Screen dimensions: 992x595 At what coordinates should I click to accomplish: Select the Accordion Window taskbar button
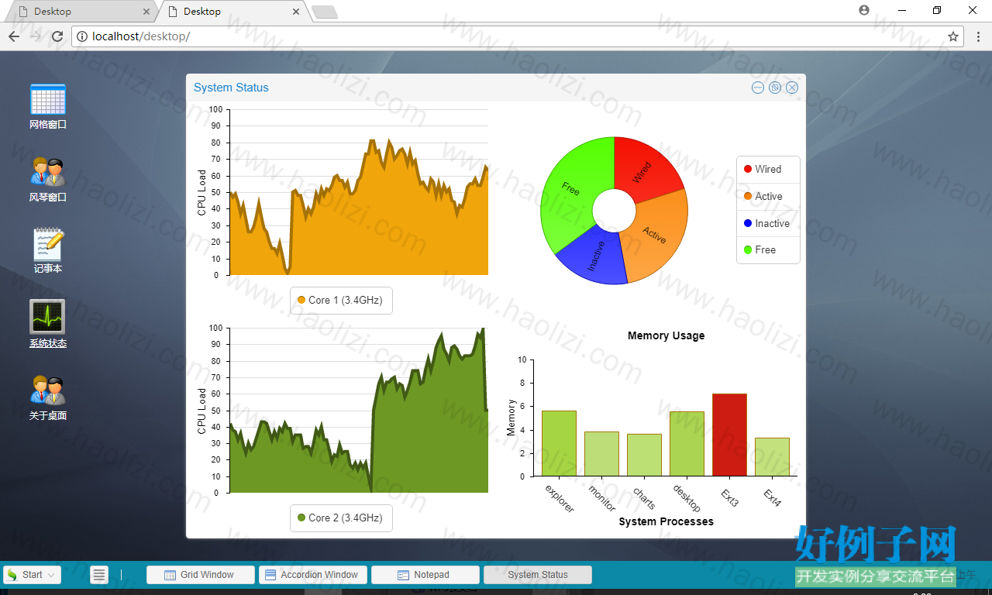[x=313, y=575]
